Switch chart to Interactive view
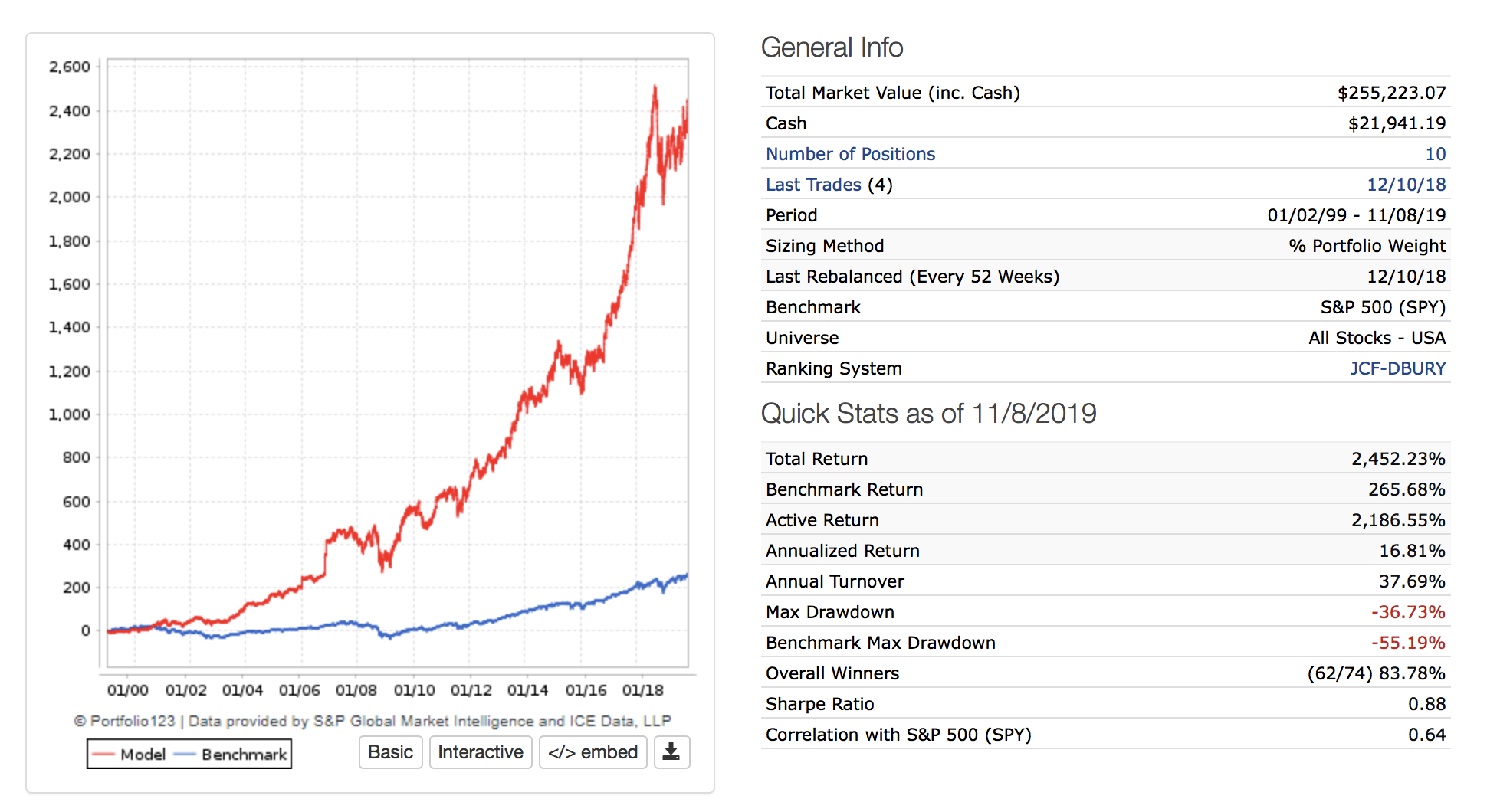The height and width of the screenshot is (812, 1487). (481, 752)
